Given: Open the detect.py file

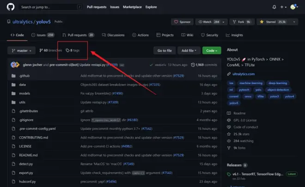Looking at the screenshot, I should click(26, 164).
